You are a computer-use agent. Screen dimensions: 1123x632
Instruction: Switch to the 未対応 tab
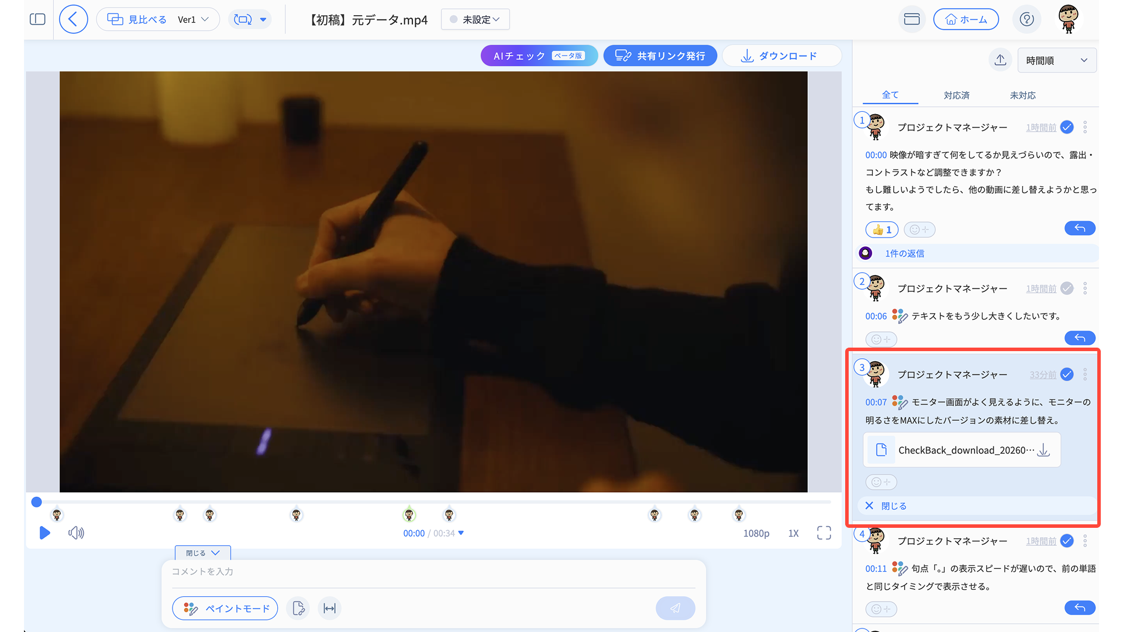[x=1022, y=95]
